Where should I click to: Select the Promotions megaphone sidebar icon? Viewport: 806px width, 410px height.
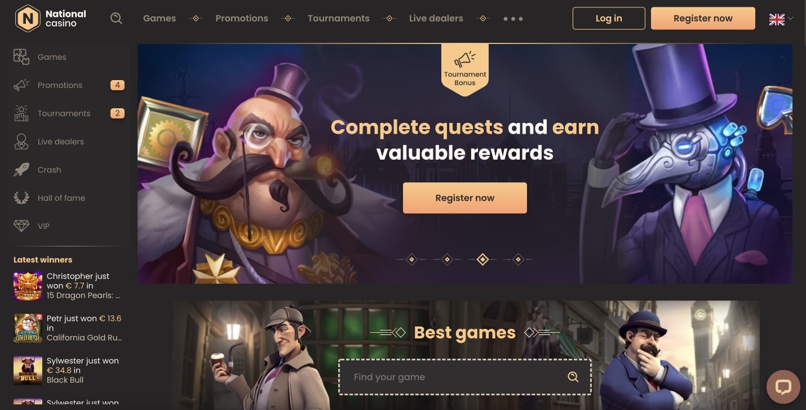tap(21, 85)
